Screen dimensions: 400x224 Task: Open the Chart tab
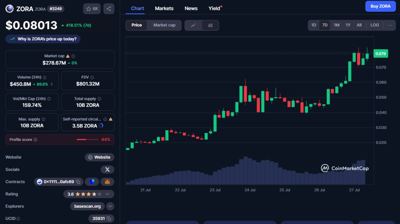[x=137, y=8]
